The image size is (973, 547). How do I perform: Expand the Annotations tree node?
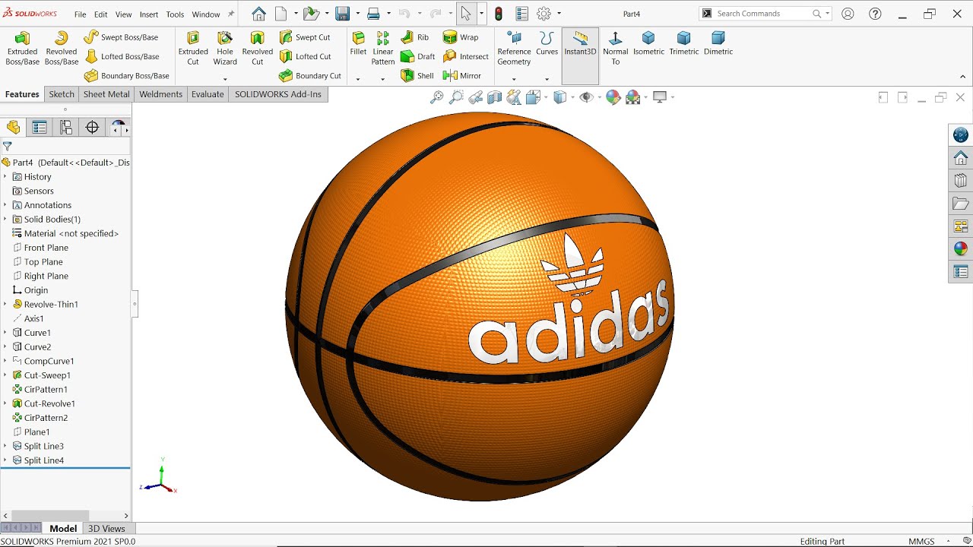click(5, 205)
